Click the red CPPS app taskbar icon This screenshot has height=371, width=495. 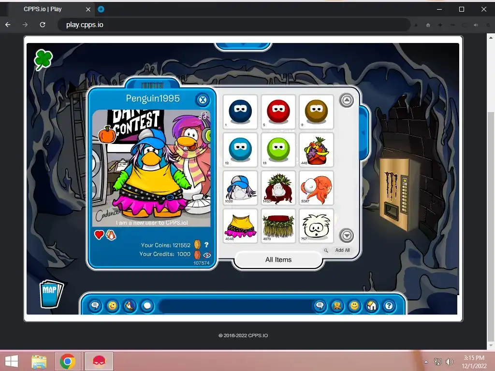[x=99, y=361]
